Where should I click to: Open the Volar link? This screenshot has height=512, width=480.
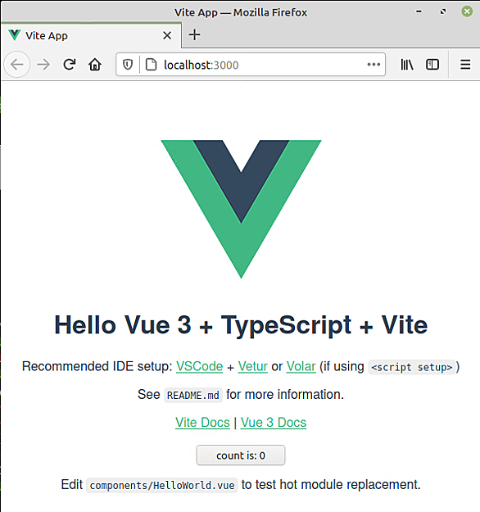(x=301, y=366)
